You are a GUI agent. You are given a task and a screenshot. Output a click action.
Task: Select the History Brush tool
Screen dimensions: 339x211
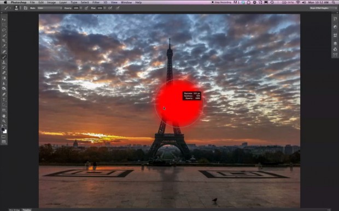point(4,68)
